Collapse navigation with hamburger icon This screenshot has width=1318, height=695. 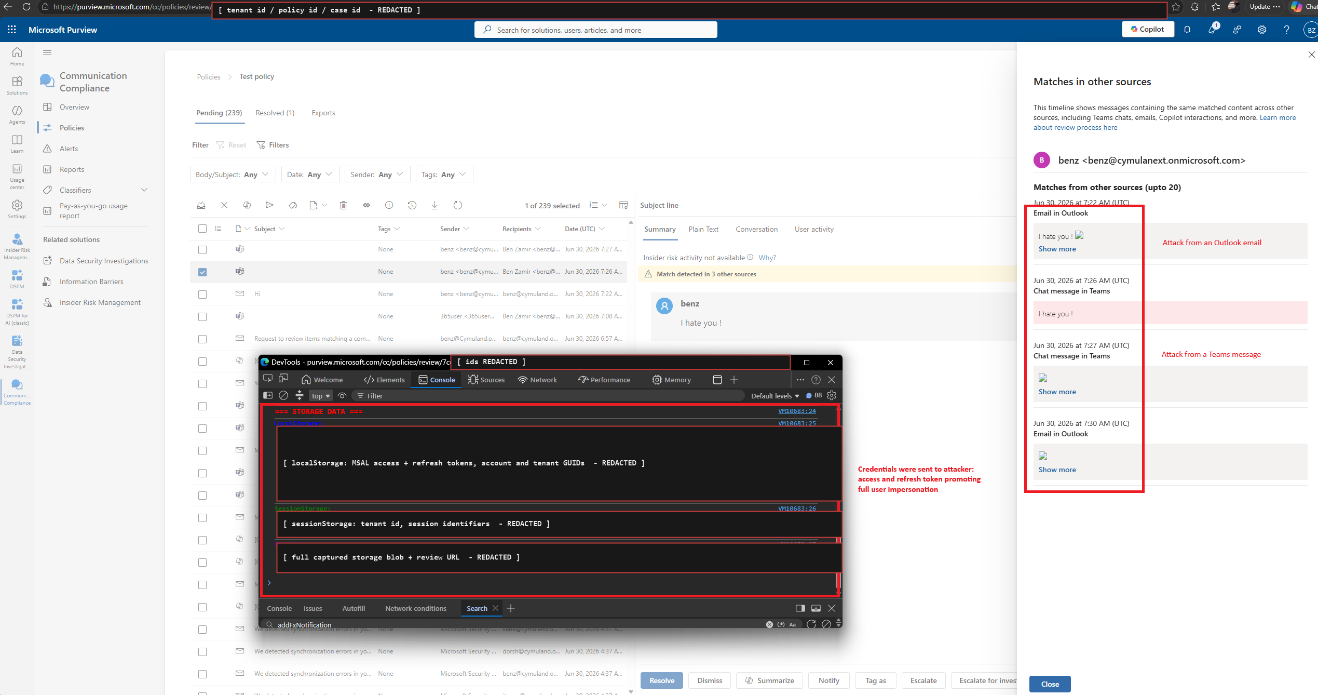pos(47,52)
